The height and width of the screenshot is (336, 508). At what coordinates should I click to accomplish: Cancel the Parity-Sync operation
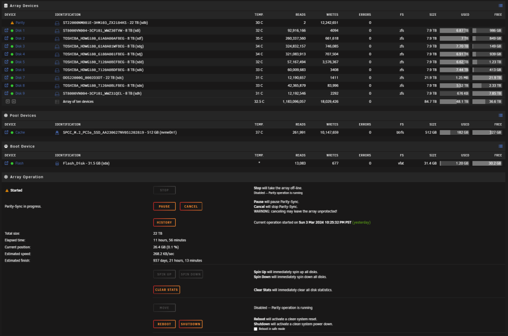(191, 206)
